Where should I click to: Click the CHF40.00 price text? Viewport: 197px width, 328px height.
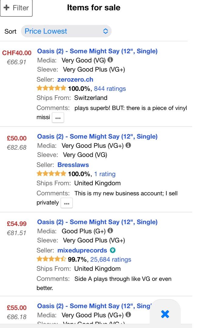[x=16, y=53]
